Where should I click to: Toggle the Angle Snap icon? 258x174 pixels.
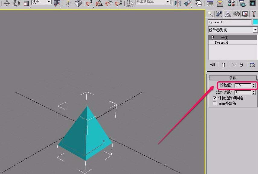pyautogui.click(x=99, y=3)
